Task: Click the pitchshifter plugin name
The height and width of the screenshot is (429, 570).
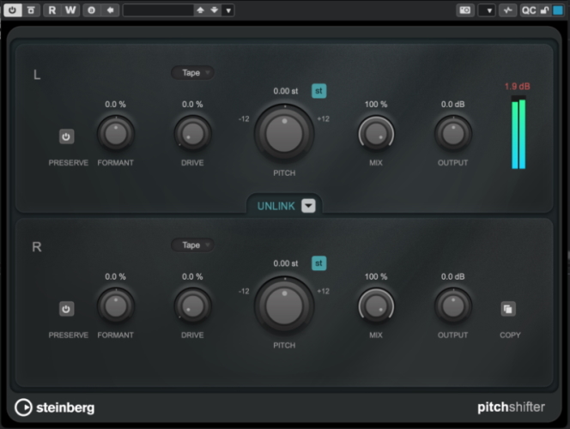Action: tap(511, 408)
